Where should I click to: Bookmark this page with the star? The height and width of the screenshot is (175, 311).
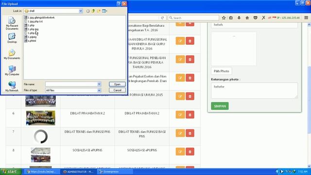[224, 18]
